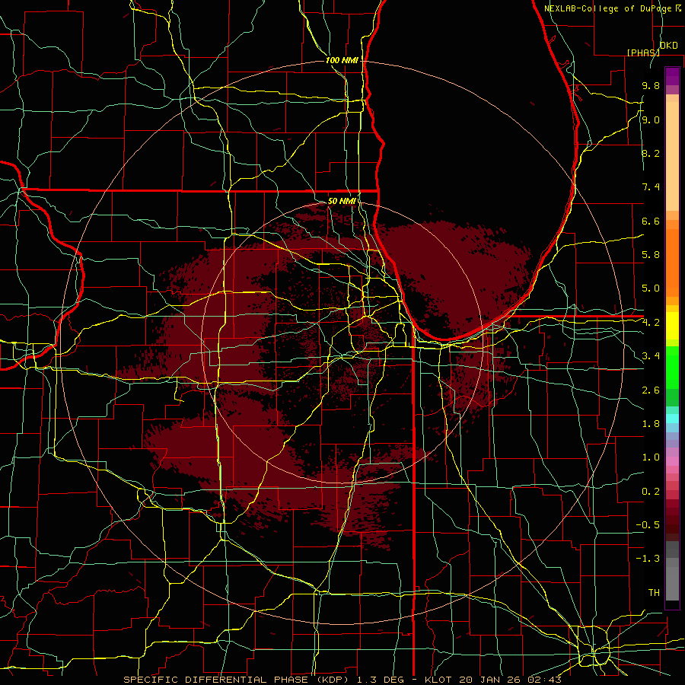The height and width of the screenshot is (685, 685).
Task: Click the -1.3 color scale value
Action: tap(648, 559)
